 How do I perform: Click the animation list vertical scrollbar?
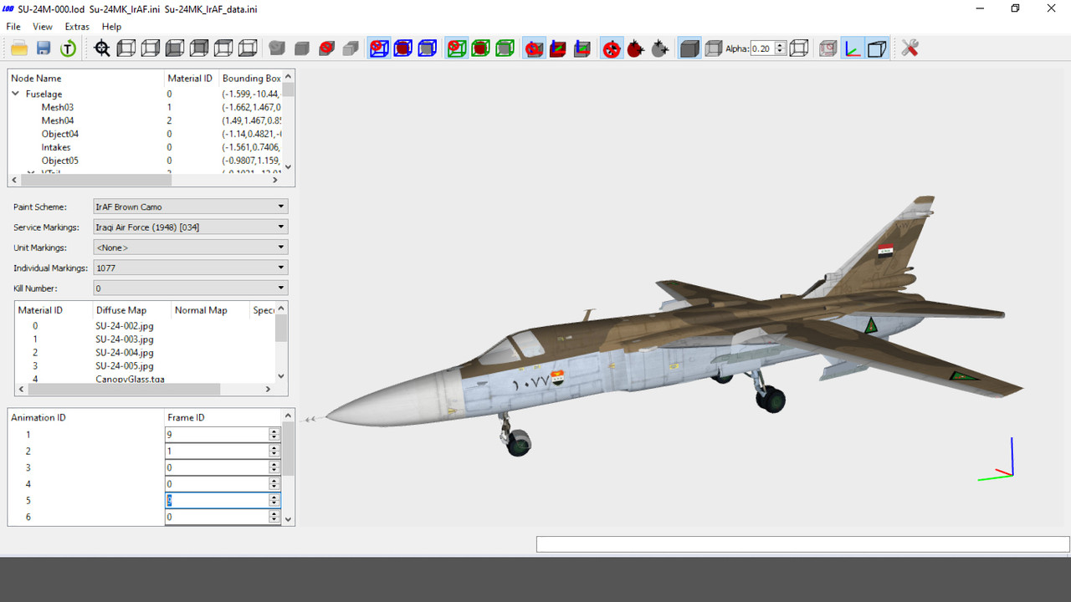pyautogui.click(x=289, y=467)
